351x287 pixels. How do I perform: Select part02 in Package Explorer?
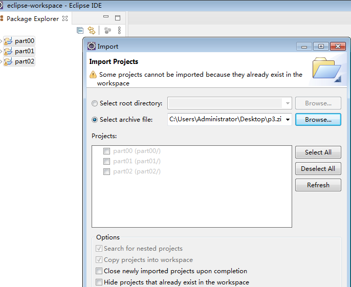(x=25, y=61)
